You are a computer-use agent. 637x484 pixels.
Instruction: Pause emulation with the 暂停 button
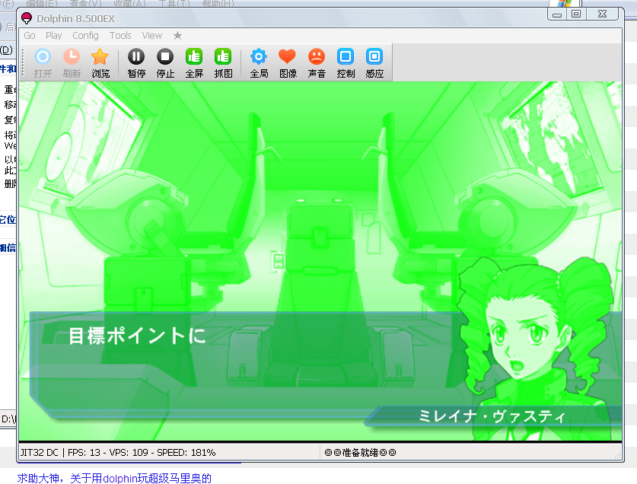point(136,62)
